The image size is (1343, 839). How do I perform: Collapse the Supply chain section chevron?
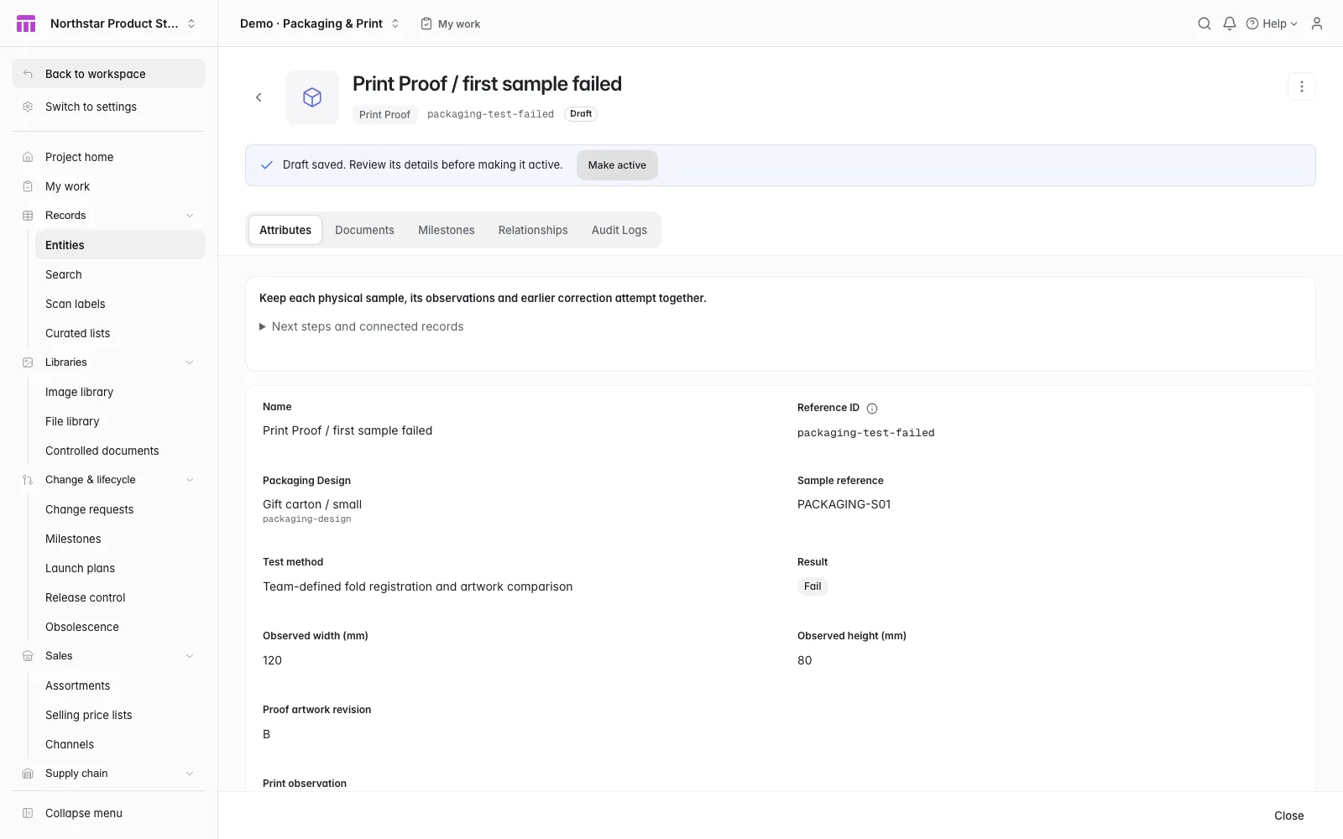coord(190,774)
